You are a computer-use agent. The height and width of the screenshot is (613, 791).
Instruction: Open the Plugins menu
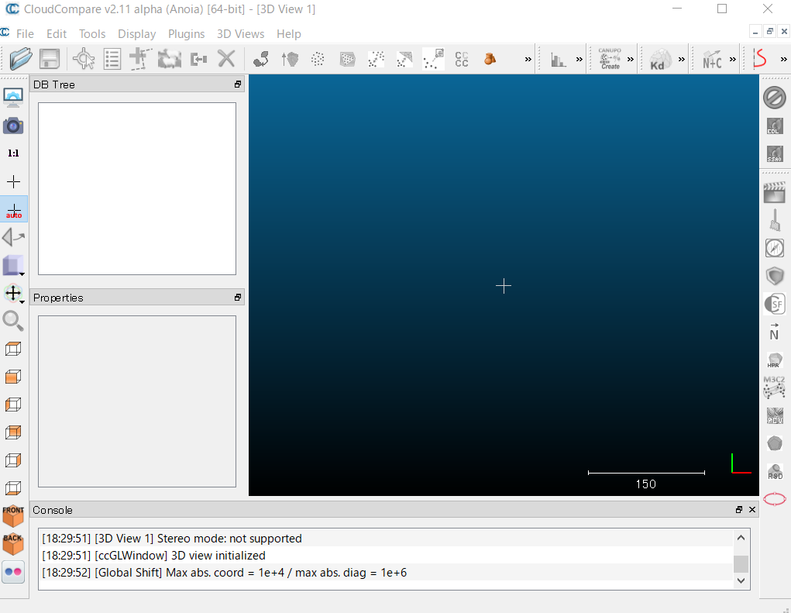click(186, 34)
